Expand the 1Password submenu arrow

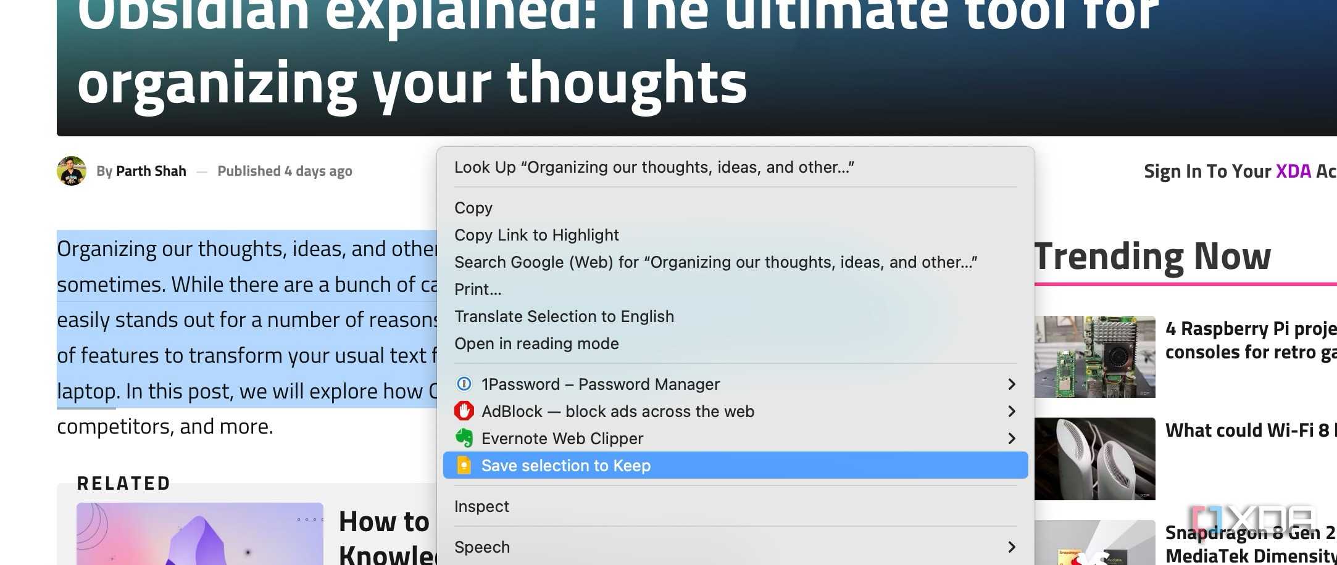[1011, 384]
